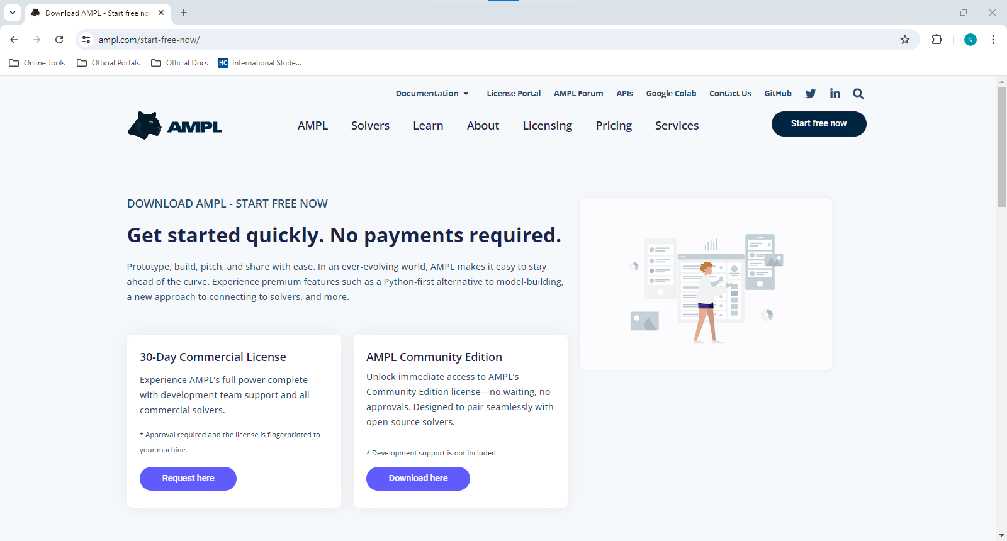Open the AMPL main menu item
The height and width of the screenshot is (541, 1007).
pyautogui.click(x=313, y=126)
